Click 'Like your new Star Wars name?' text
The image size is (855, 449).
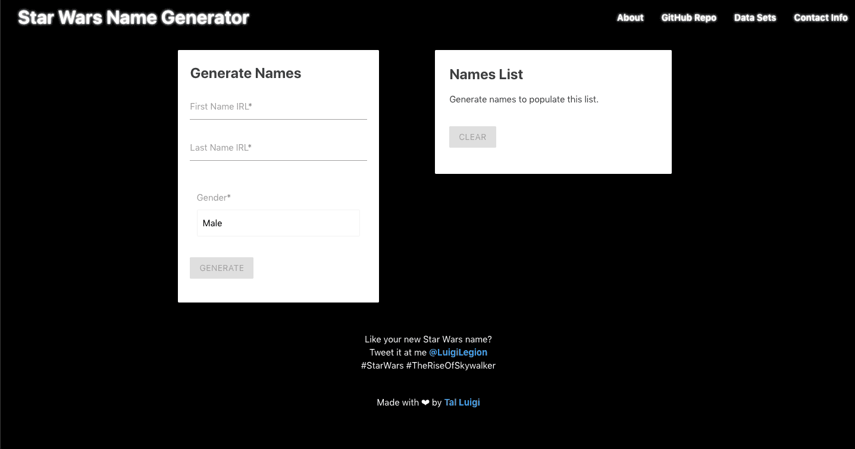point(428,339)
